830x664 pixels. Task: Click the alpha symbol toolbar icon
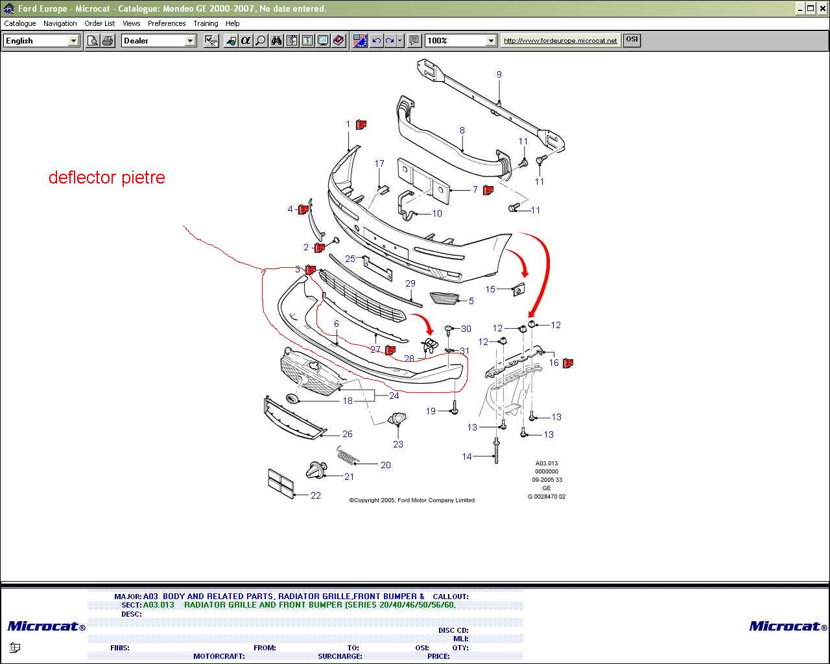point(246,41)
